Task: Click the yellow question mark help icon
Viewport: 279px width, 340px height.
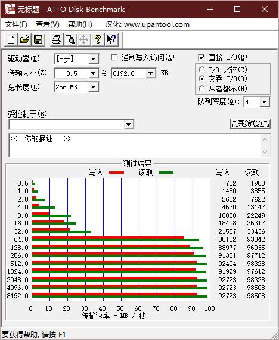Action: pyautogui.click(x=98, y=40)
